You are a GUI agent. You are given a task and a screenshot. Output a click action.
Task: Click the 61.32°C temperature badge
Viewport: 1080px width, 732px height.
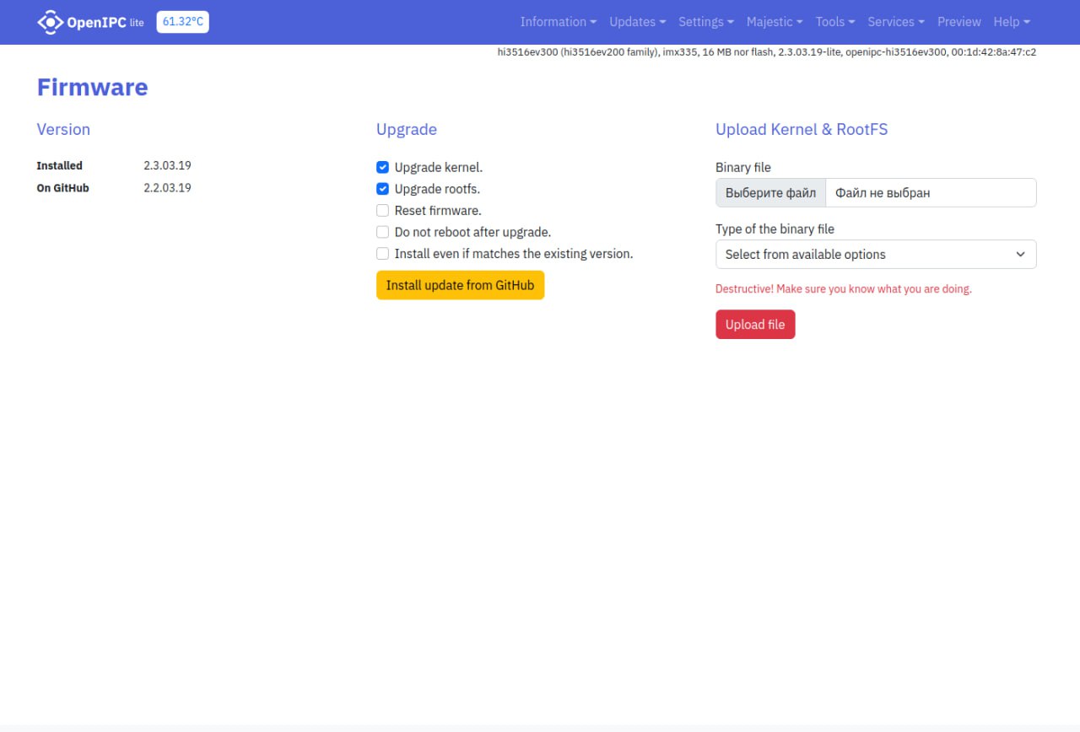182,22
